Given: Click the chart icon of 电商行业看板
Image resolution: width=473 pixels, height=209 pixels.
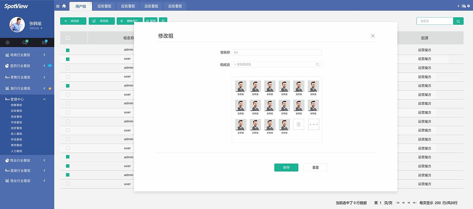Looking at the screenshot, I should pos(7,55).
